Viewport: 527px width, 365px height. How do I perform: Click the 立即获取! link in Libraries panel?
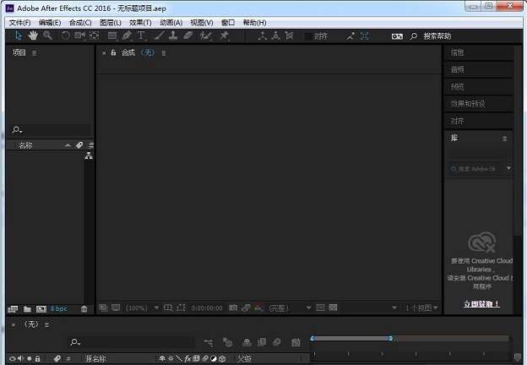tap(481, 304)
